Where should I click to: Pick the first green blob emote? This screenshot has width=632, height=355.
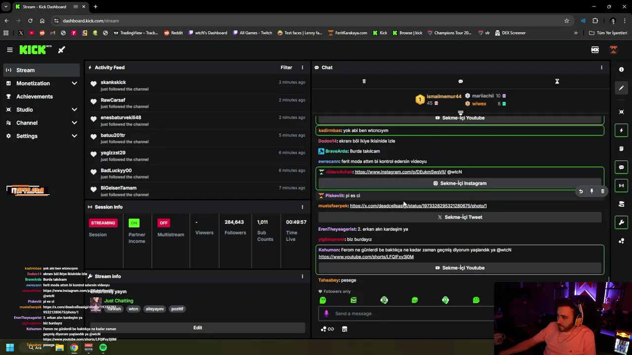(x=323, y=300)
